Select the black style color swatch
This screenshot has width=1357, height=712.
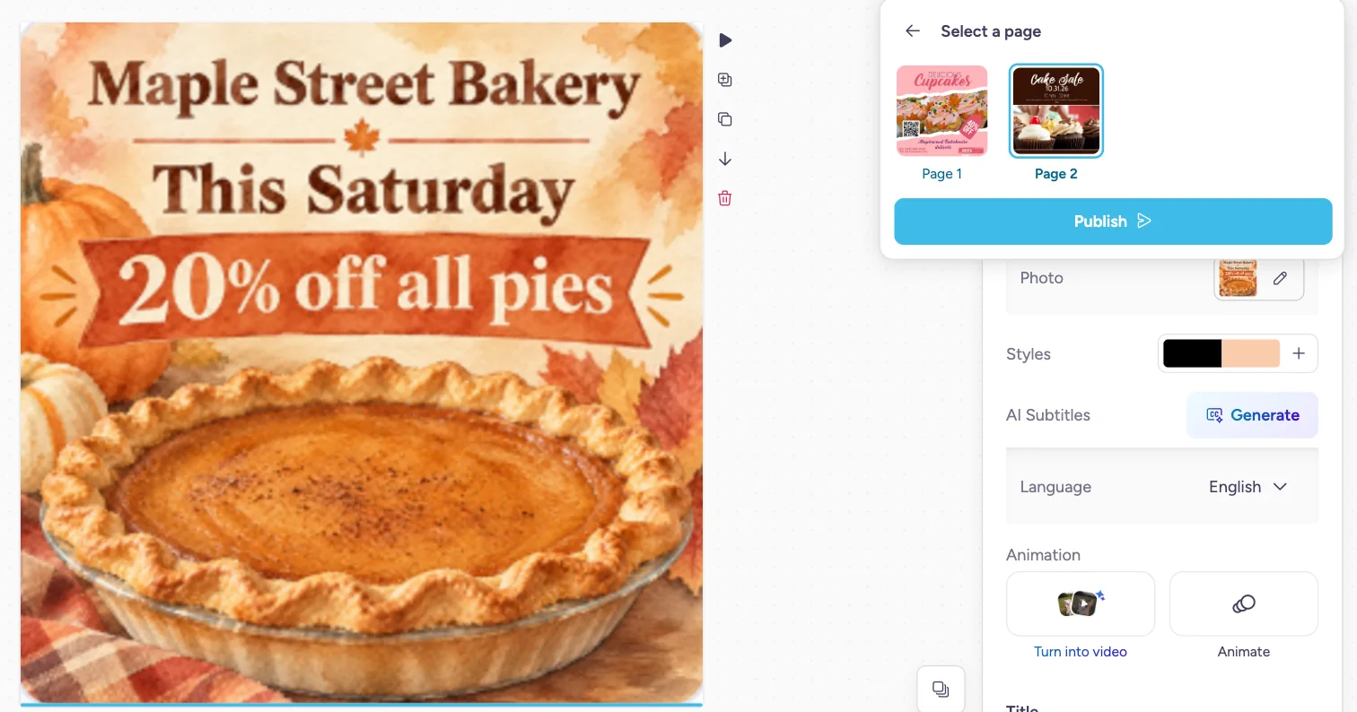1192,353
